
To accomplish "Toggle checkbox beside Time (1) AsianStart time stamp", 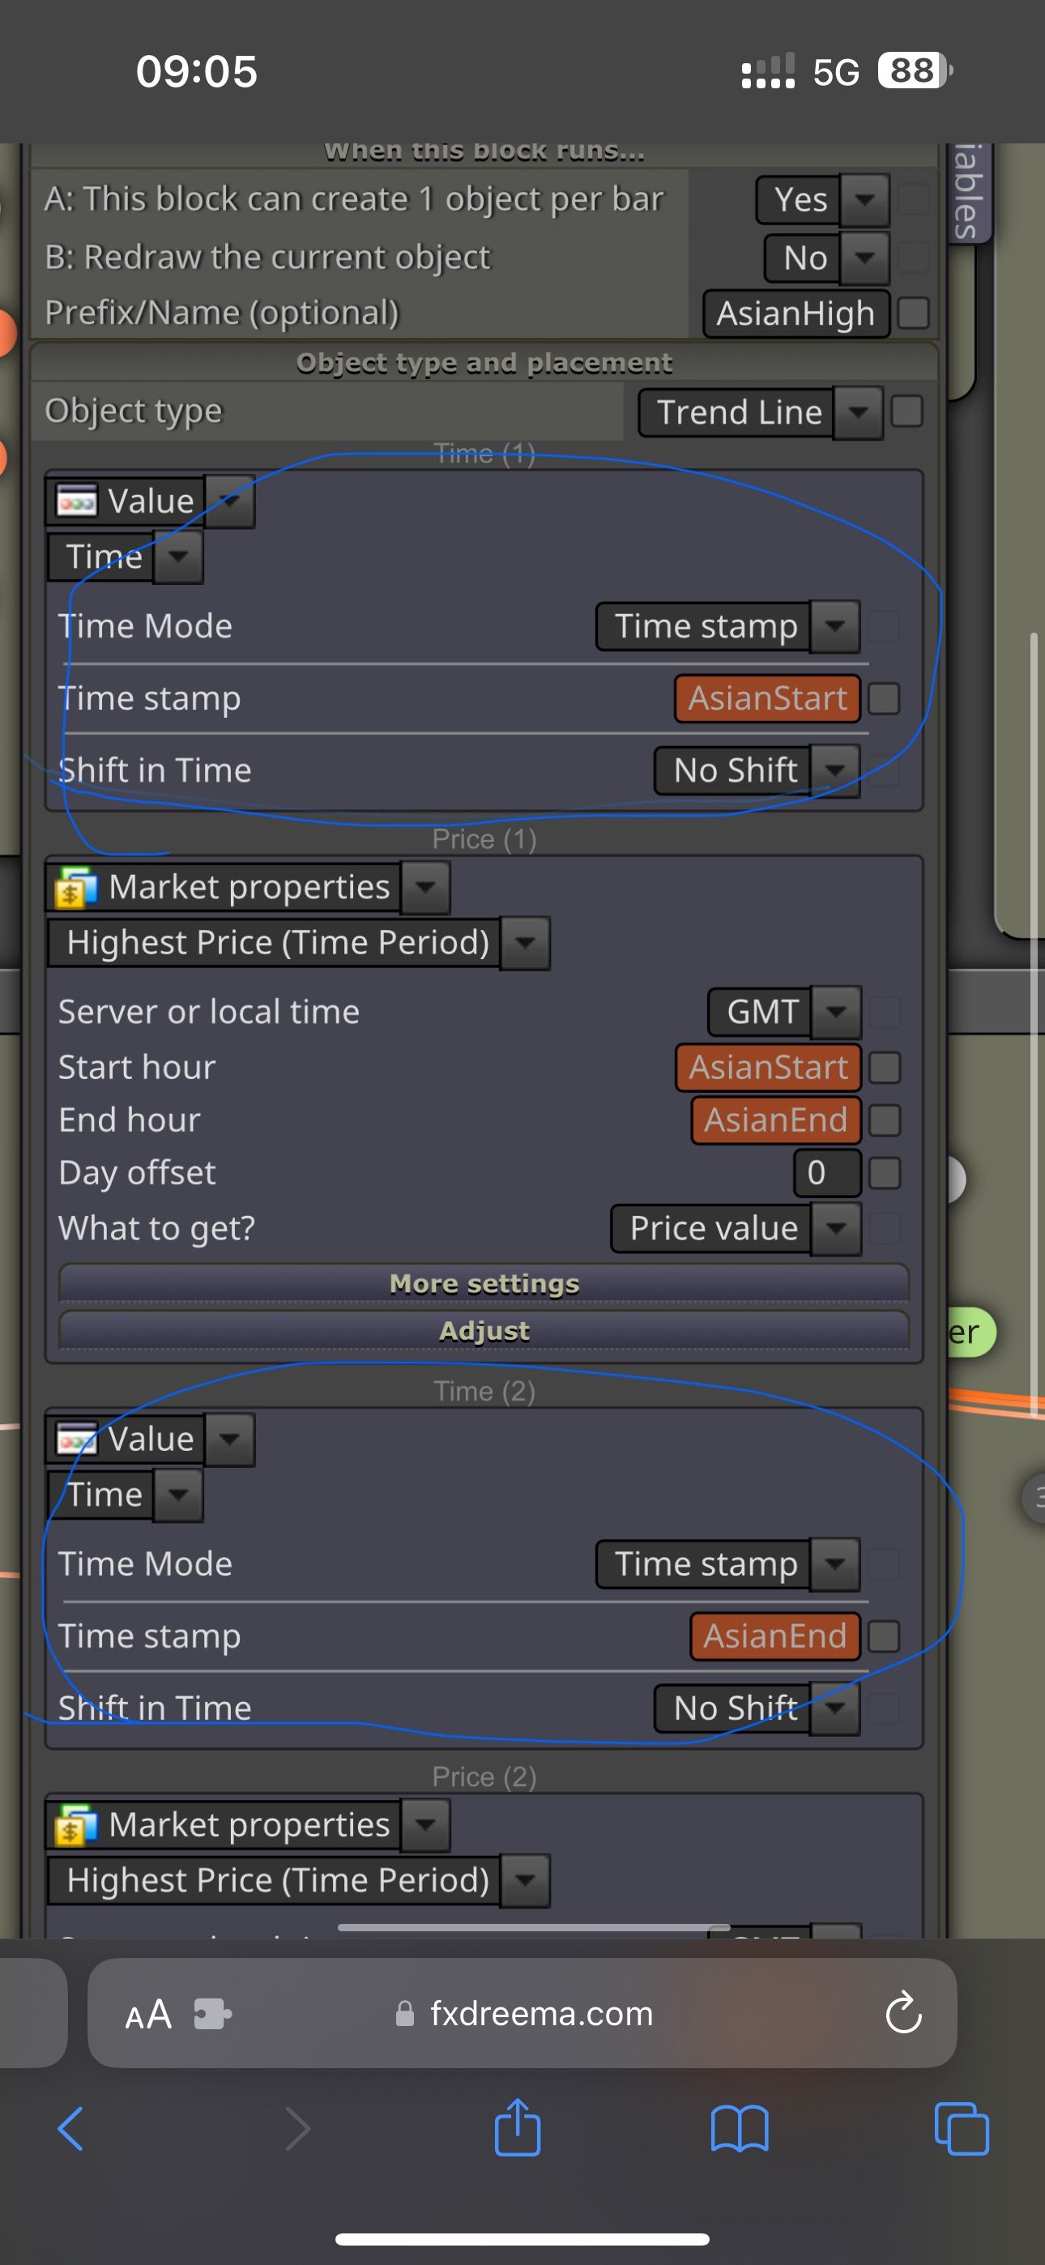I will coord(884,699).
